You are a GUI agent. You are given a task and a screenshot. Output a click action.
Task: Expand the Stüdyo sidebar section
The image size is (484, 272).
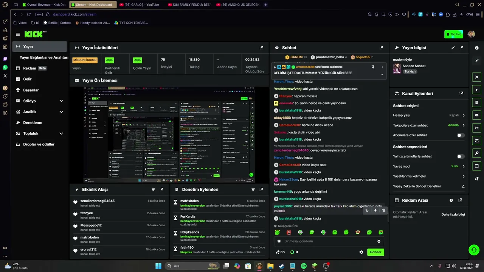tap(61, 101)
